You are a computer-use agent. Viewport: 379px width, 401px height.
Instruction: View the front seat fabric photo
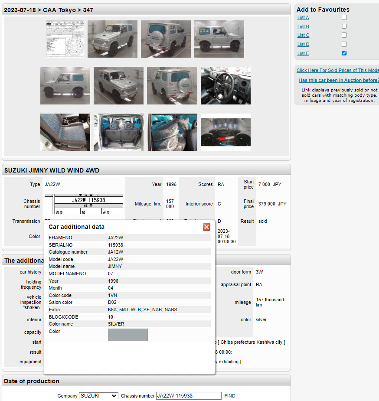(x=65, y=132)
